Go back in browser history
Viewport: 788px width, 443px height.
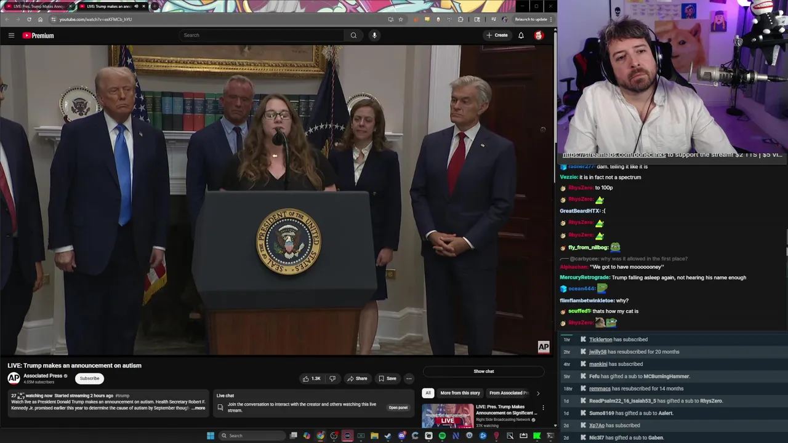pyautogui.click(x=7, y=19)
